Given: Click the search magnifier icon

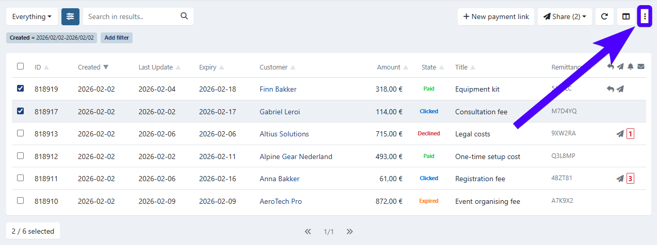Looking at the screenshot, I should coord(184,16).
